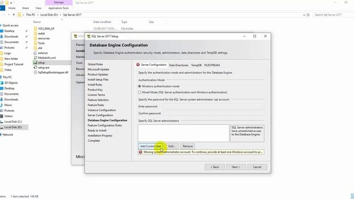Select Global Rules setup step
This screenshot has width=354, height=199.
[95, 64]
